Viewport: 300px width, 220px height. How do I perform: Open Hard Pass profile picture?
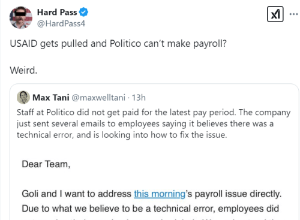[x=21, y=17]
